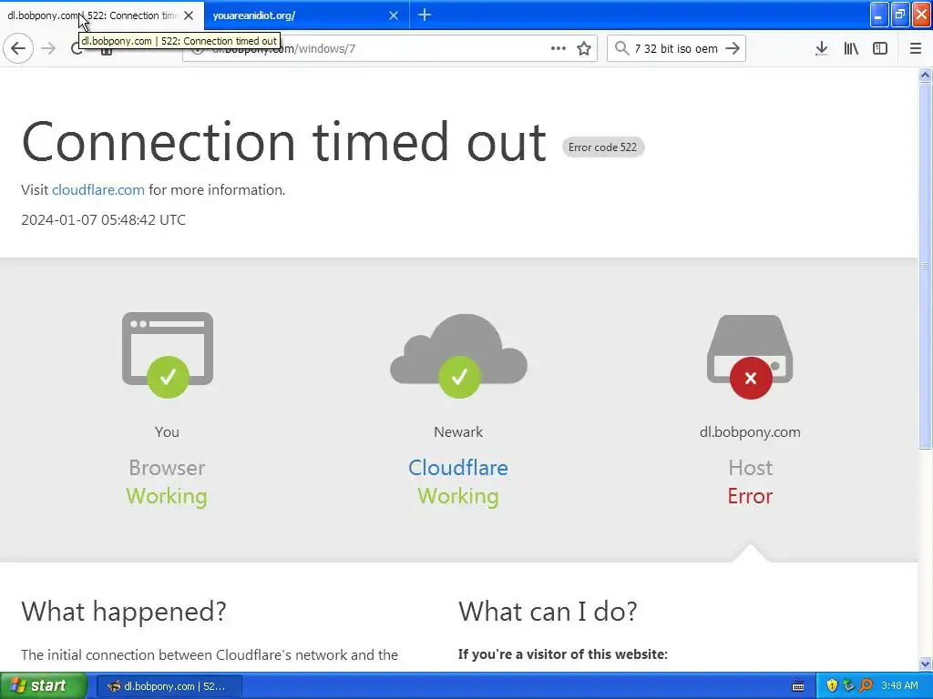Click the timestamp 2024-01-07 05:48:42 UTC
This screenshot has height=699, width=933.
click(104, 220)
